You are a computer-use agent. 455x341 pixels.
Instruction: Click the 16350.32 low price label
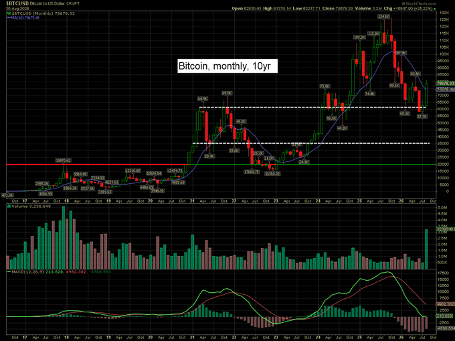(272, 174)
